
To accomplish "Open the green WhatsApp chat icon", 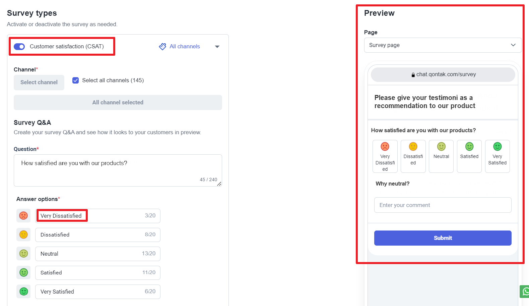I will [x=525, y=292].
